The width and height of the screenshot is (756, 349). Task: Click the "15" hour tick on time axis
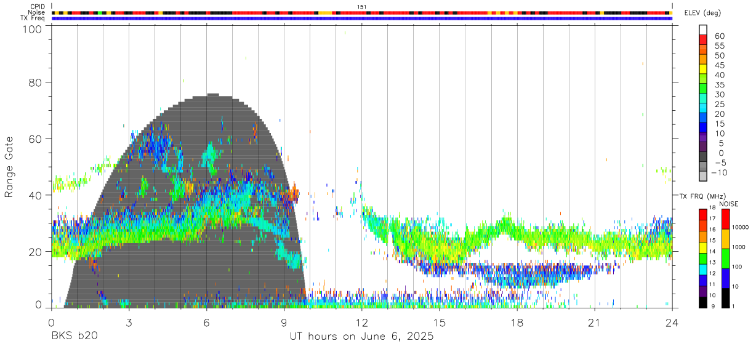(x=439, y=323)
